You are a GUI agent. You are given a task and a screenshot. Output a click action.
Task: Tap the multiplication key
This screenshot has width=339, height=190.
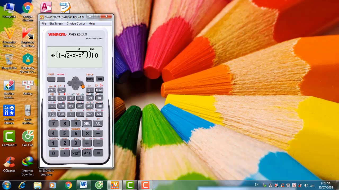[87, 133]
